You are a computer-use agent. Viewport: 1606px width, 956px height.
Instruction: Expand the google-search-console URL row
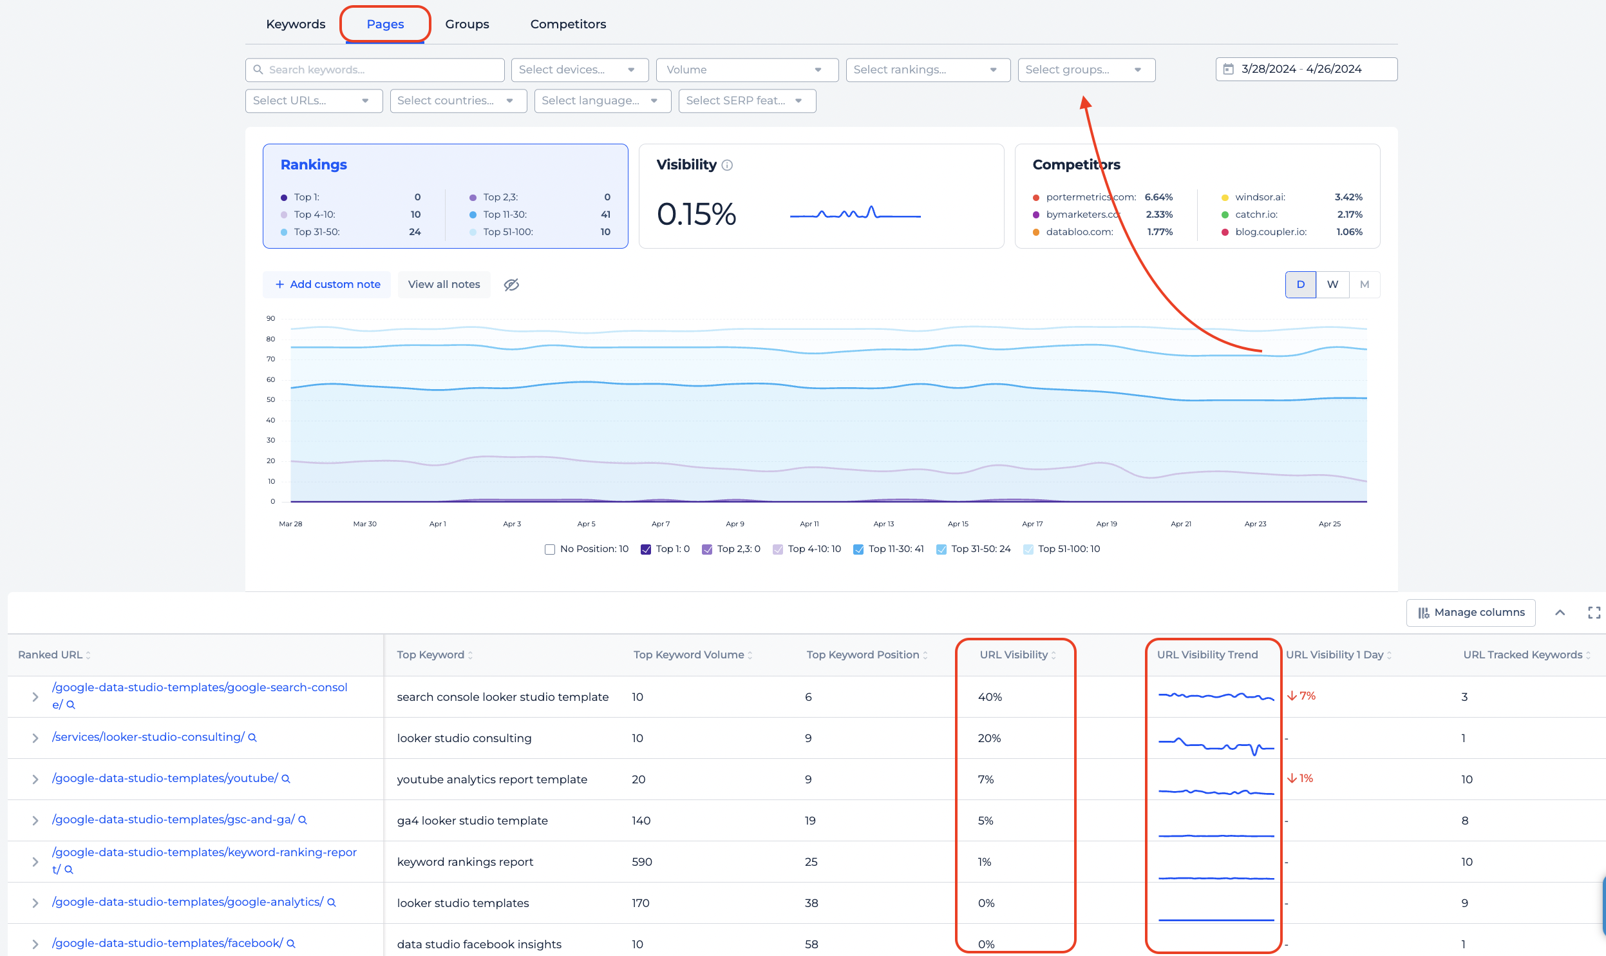(35, 696)
